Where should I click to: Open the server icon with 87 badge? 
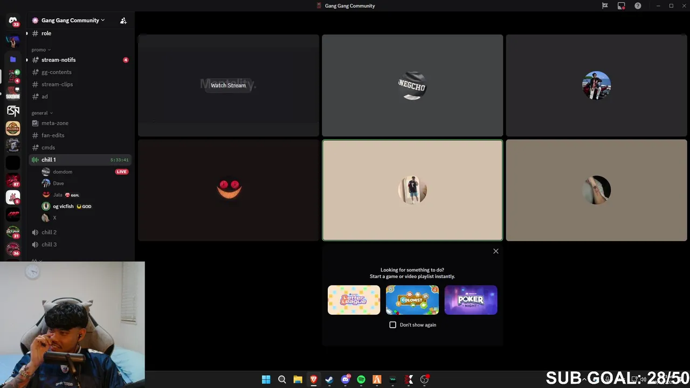tap(13, 180)
